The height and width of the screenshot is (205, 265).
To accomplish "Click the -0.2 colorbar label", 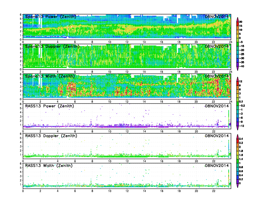I will (242, 106).
